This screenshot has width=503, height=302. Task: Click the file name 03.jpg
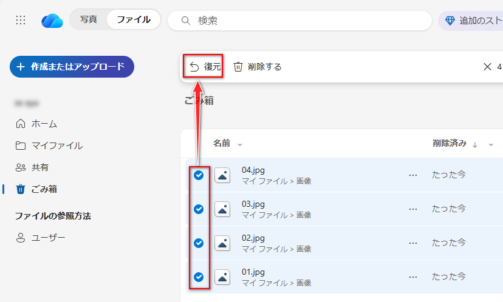coord(253,204)
